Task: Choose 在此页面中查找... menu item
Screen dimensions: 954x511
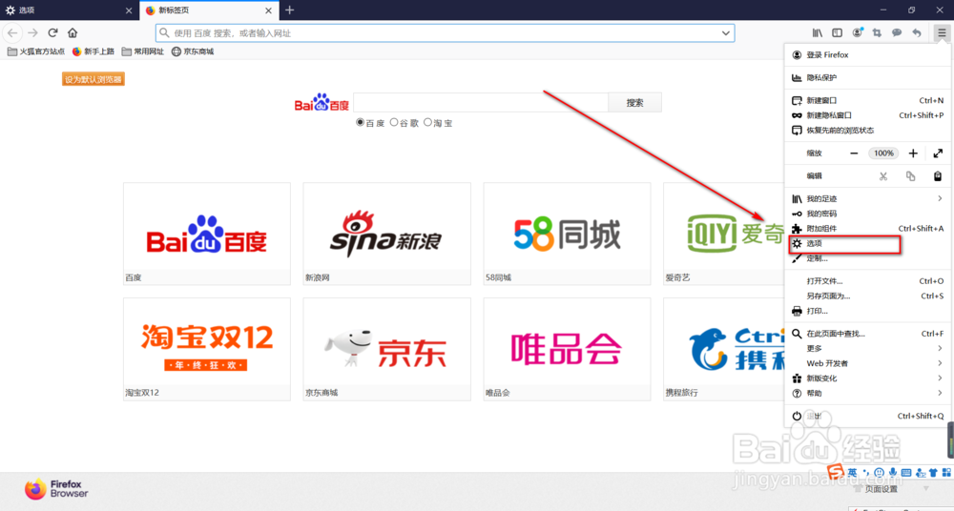Action: tap(867, 334)
